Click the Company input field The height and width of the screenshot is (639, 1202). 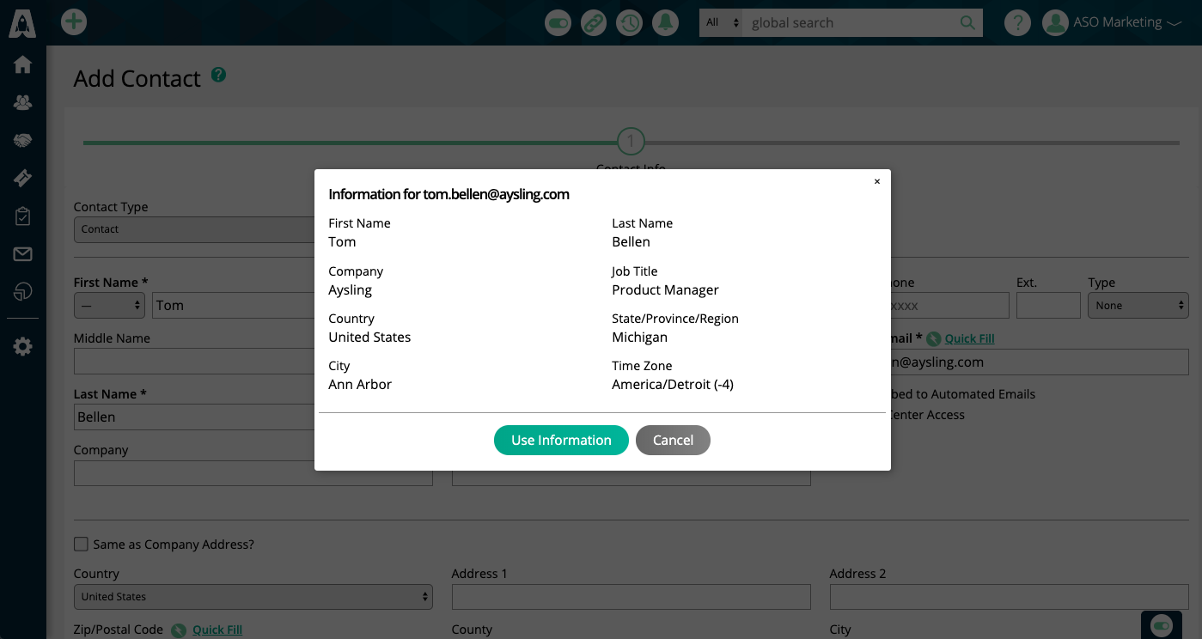[253, 473]
